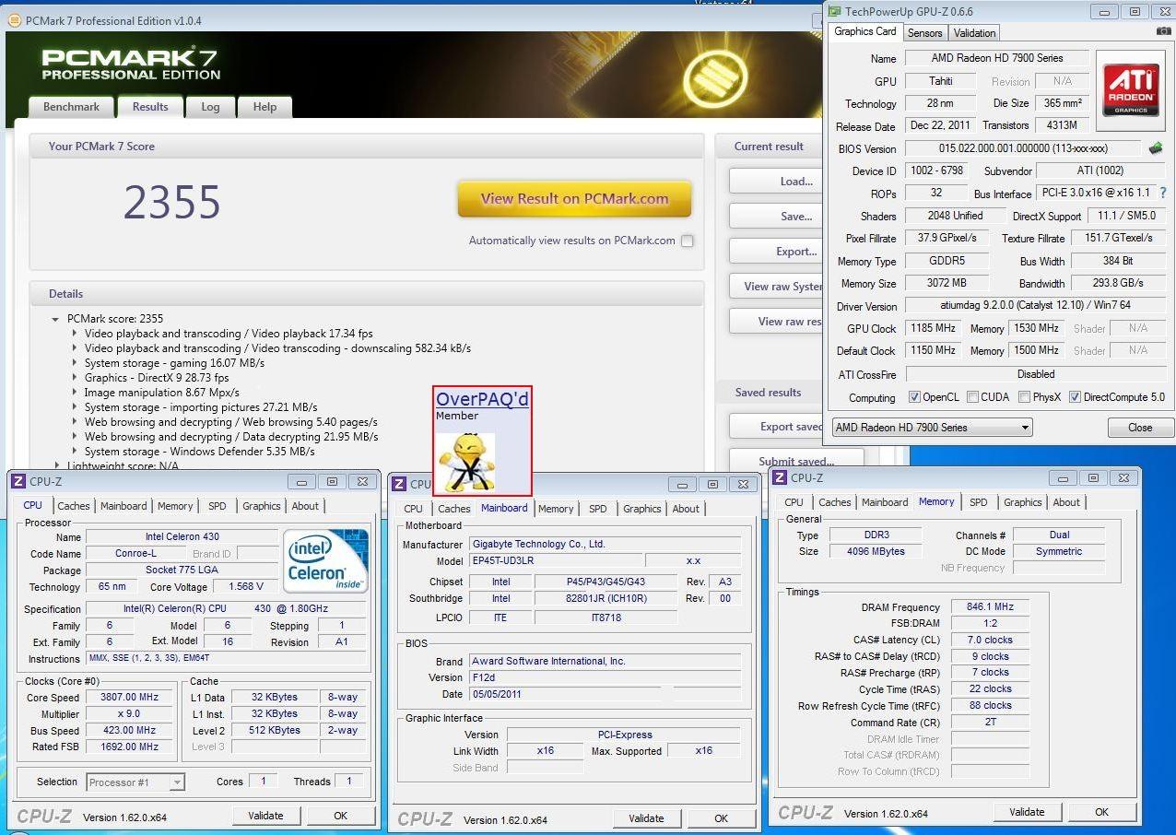Toggle the CUDA checkbox in GPU-Z
Screen dimensions: 1176x835
pos(972,397)
